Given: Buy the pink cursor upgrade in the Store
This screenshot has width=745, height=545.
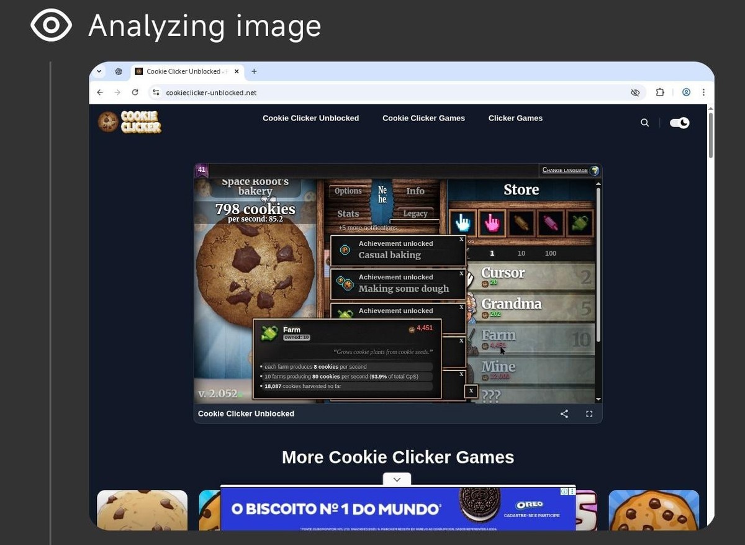Looking at the screenshot, I should (x=492, y=223).
